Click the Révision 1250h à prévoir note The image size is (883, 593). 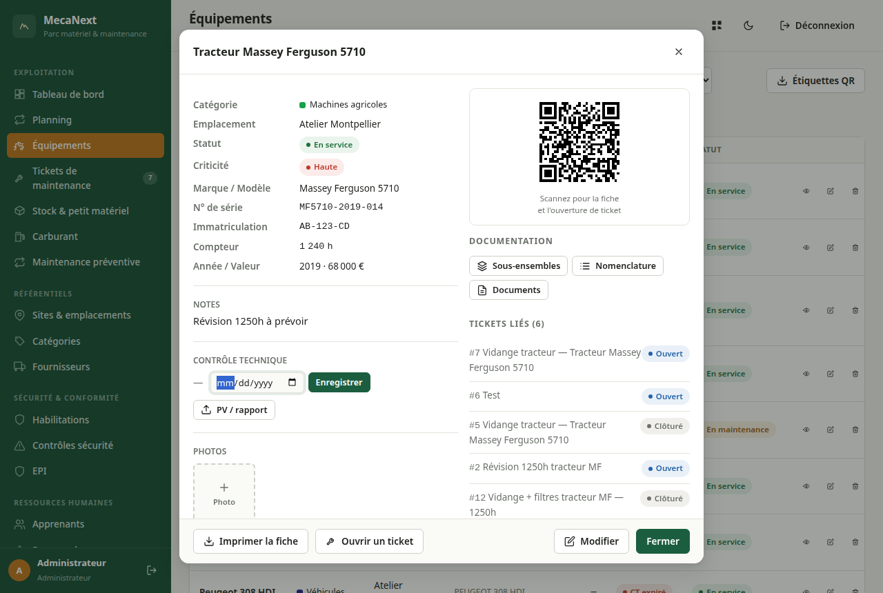(x=250, y=321)
